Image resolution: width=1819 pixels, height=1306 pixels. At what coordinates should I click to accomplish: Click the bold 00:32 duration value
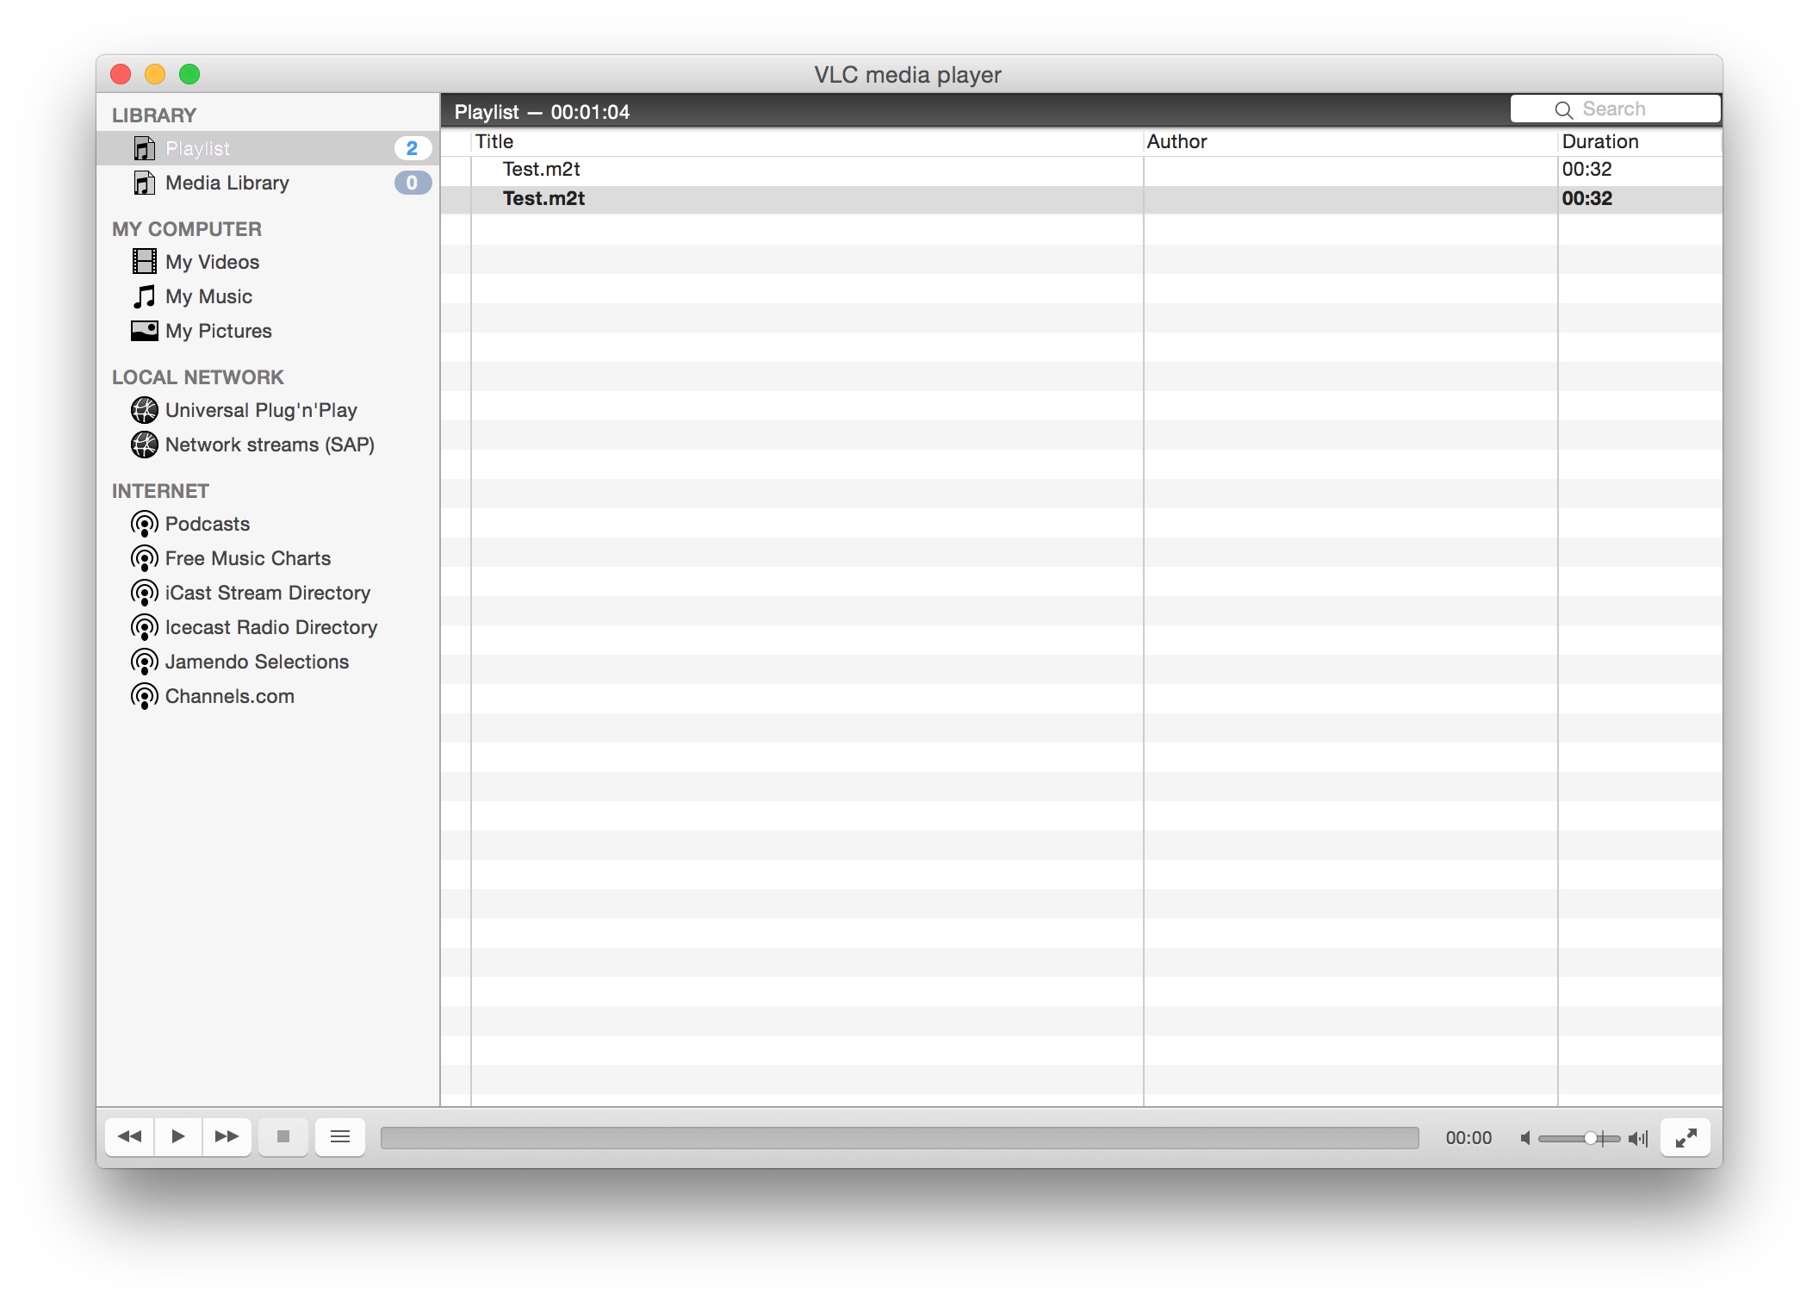(1586, 199)
